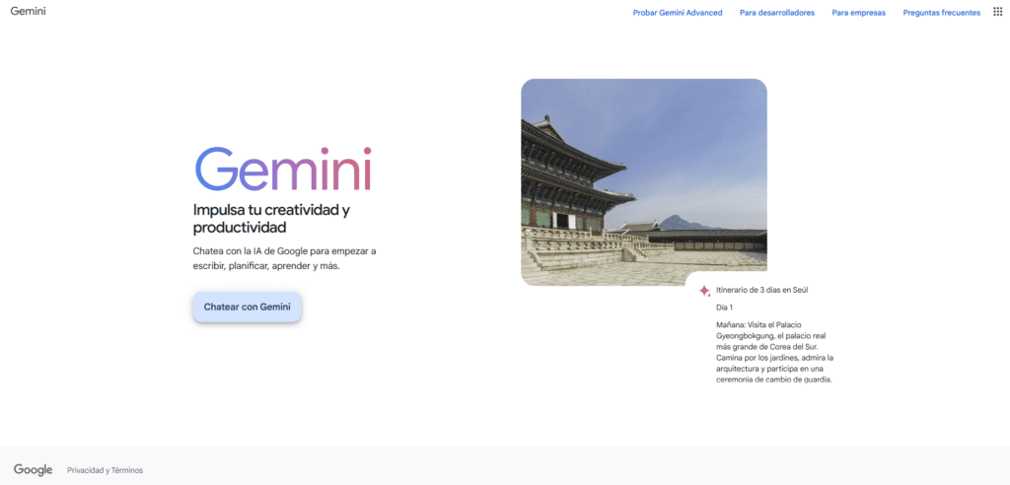
Task: Open the Para empresas page
Action: [859, 12]
